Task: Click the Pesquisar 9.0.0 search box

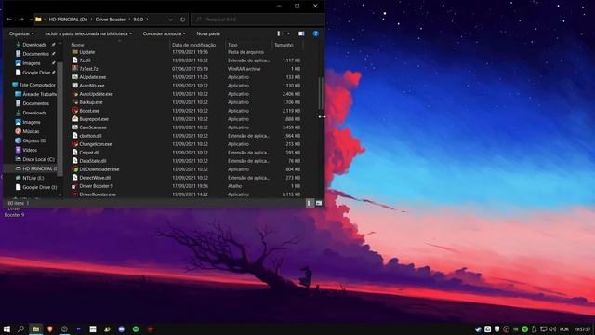Action: click(258, 20)
